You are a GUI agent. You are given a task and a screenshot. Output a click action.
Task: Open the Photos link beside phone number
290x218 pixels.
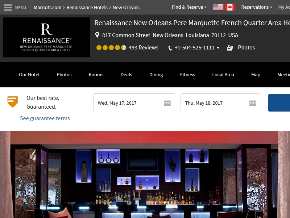[246, 48]
